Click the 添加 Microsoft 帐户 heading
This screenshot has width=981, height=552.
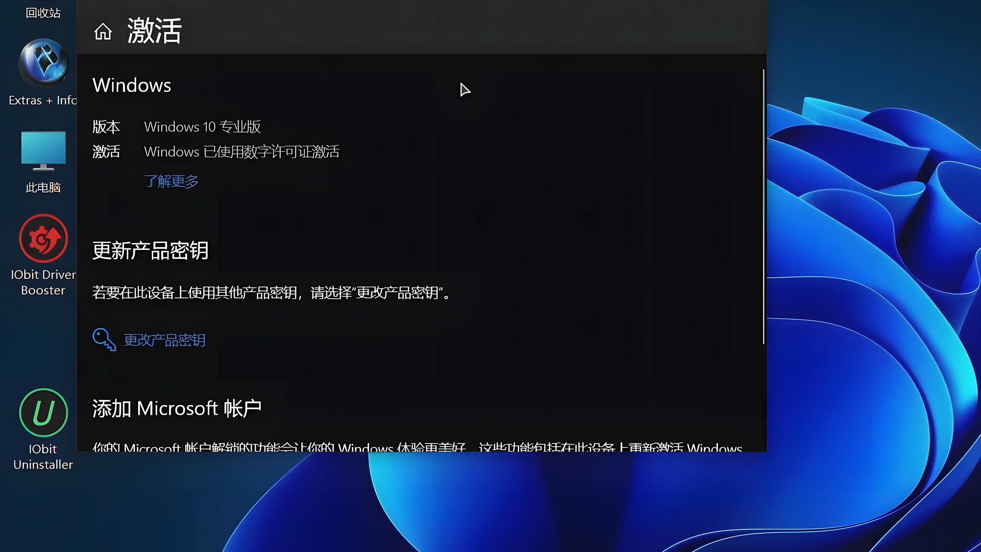177,408
